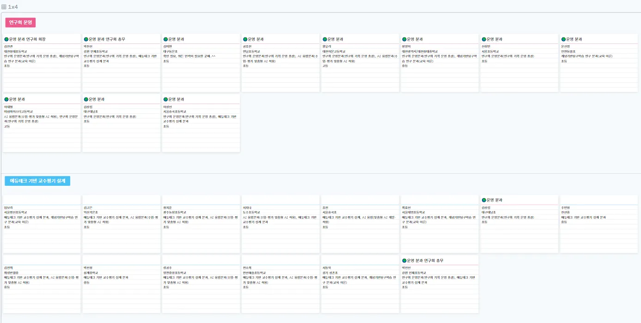The width and height of the screenshot is (641, 323).
Task: Open 운영 분과 연구회 총무 title in 에듀테크 section
Action: click(426, 261)
